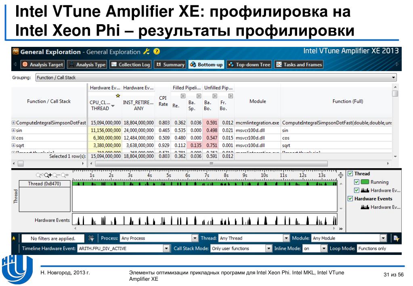The width and height of the screenshot is (413, 286).
Task: Click the double-chevron legend collapse icon
Action: (341, 229)
